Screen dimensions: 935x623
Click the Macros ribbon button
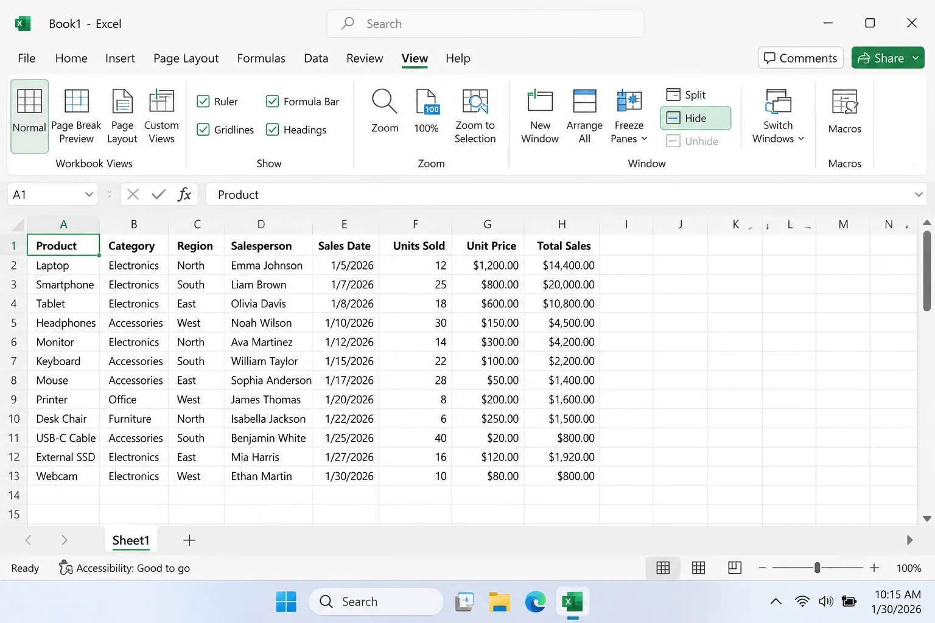point(844,112)
